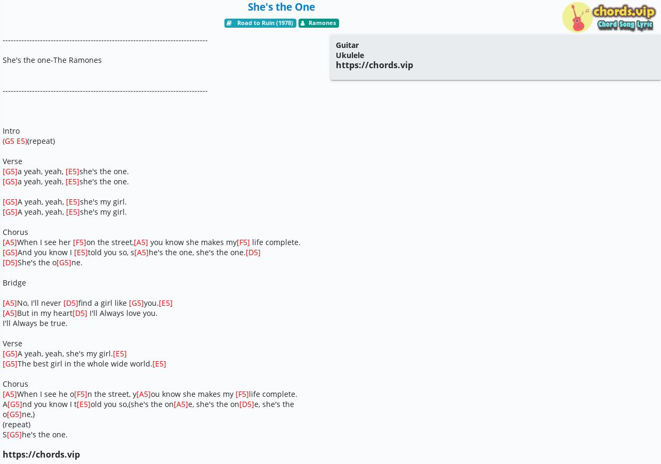Click "(repeat)" below the final chorus

point(17,425)
